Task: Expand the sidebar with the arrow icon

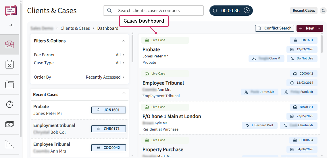Action: [x=11, y=25]
